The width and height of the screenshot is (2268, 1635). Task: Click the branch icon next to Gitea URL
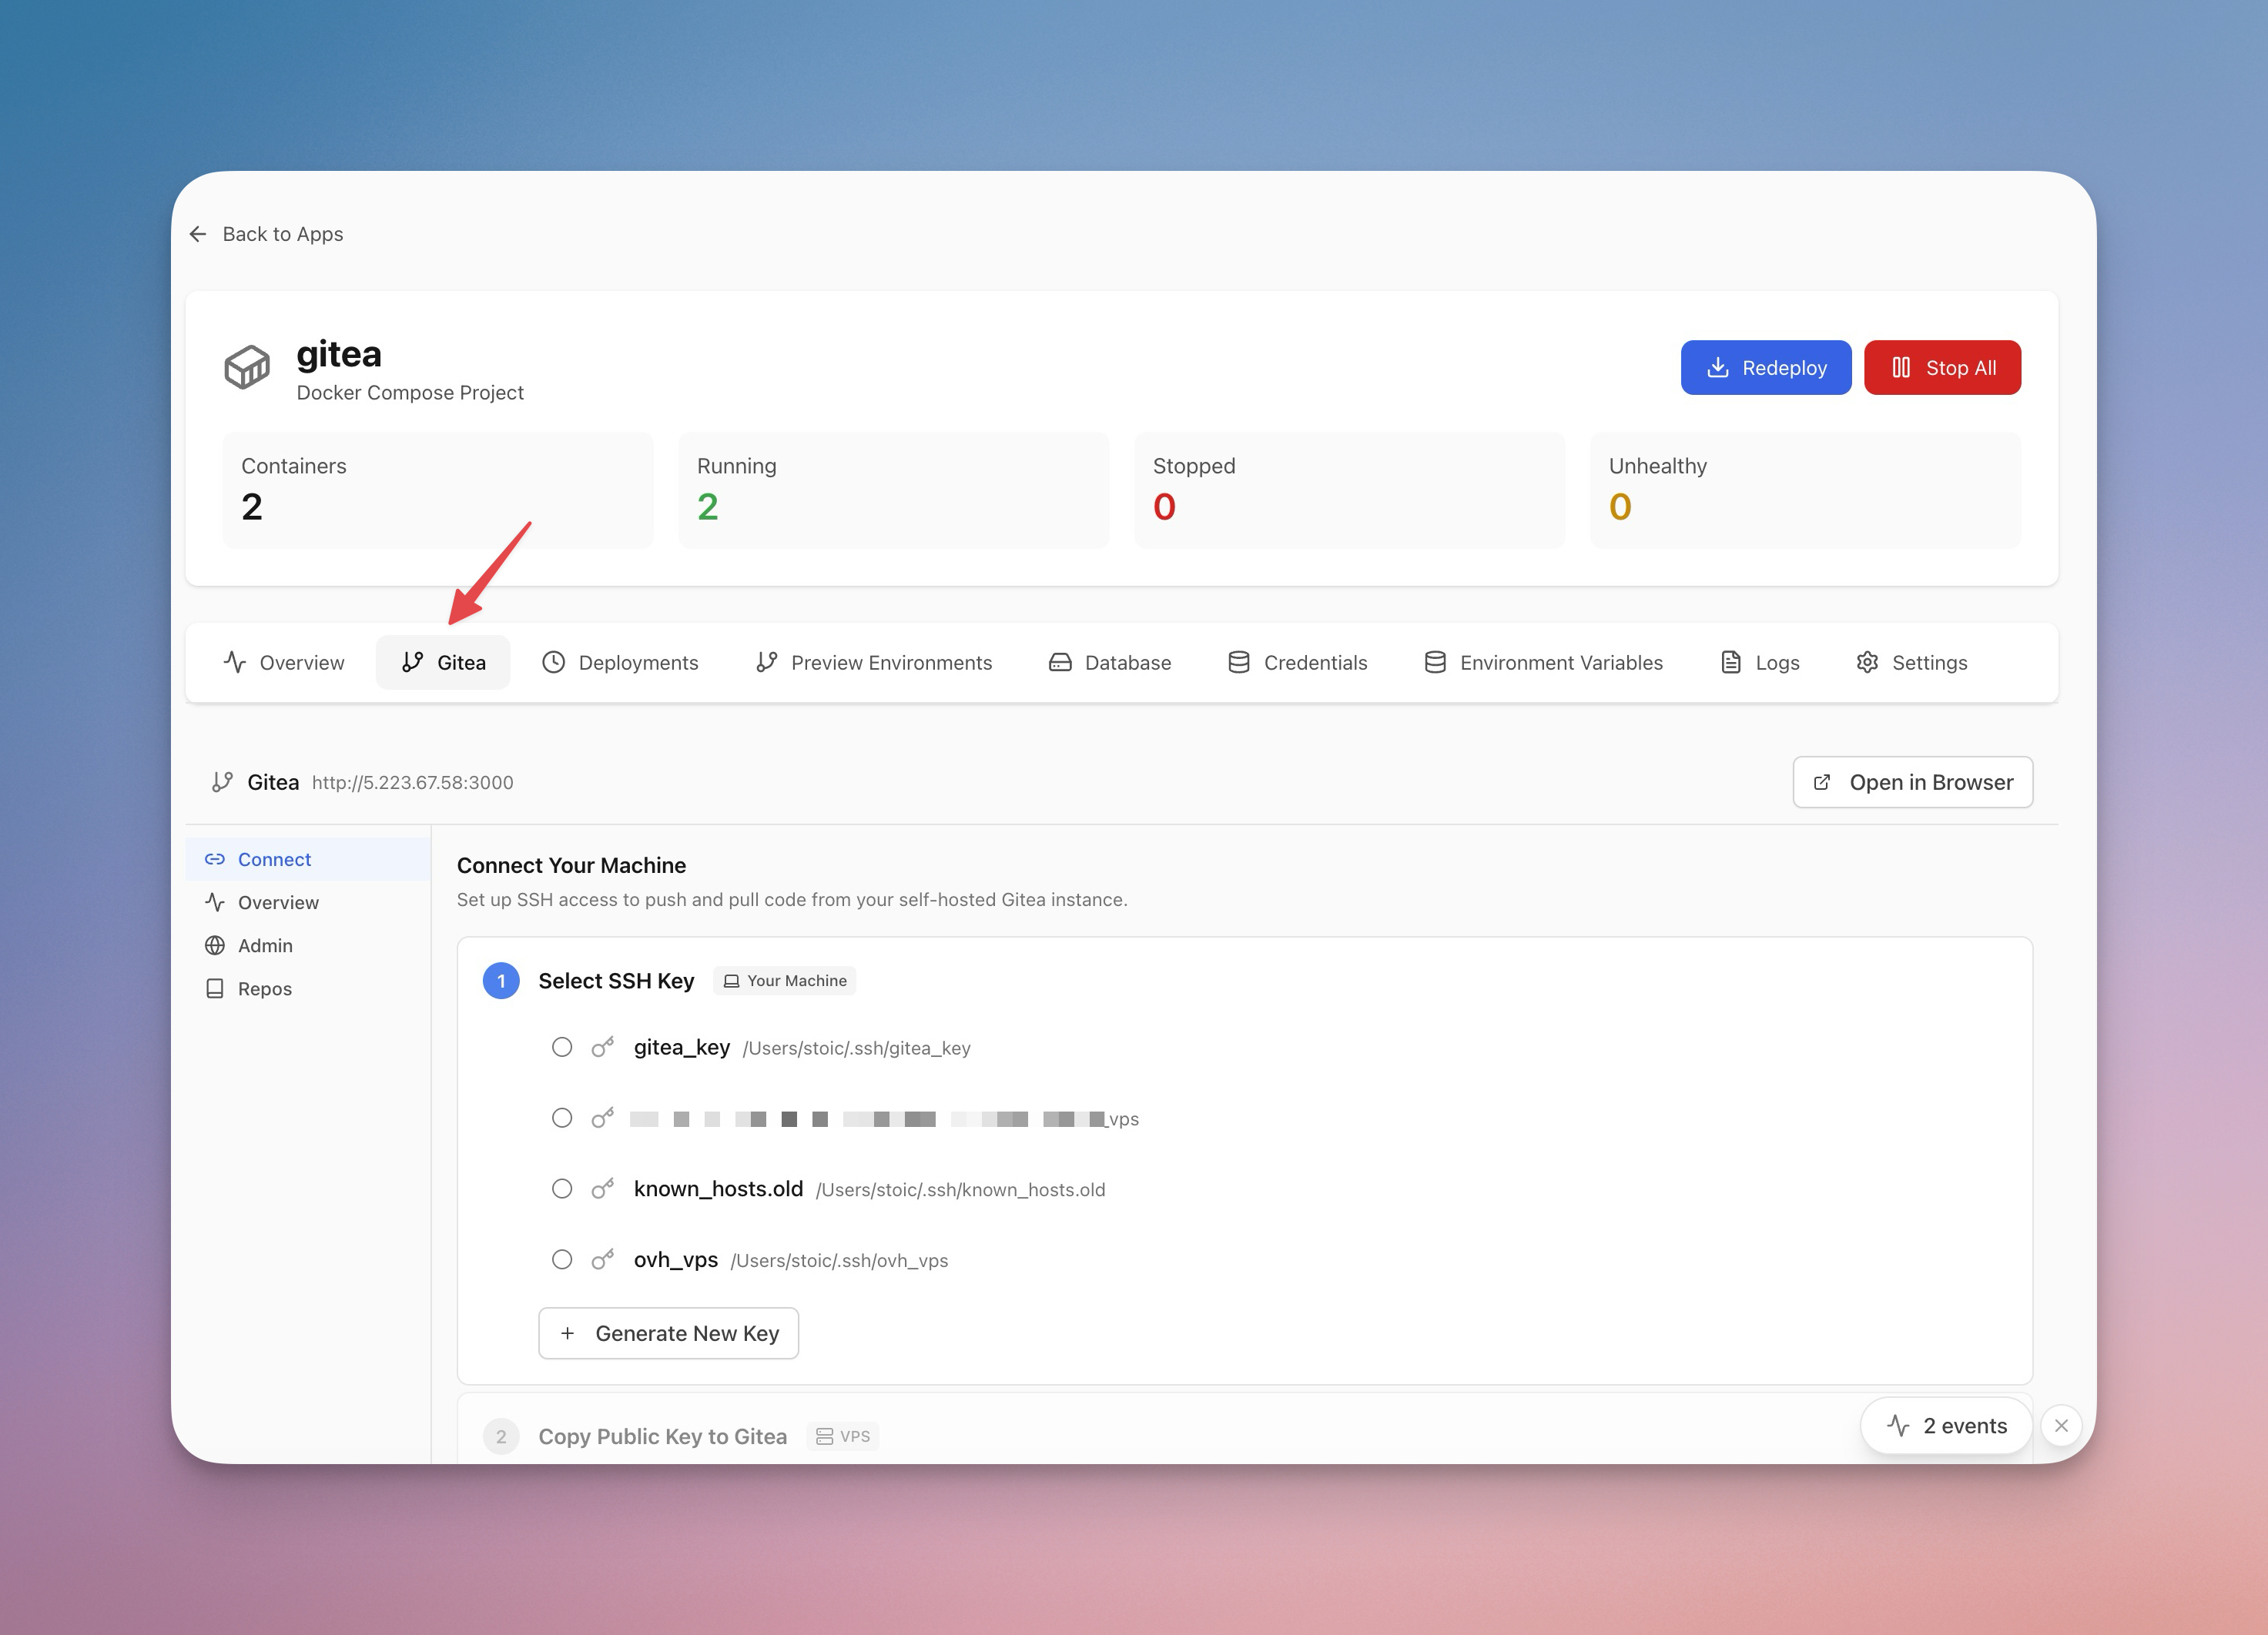[222, 783]
